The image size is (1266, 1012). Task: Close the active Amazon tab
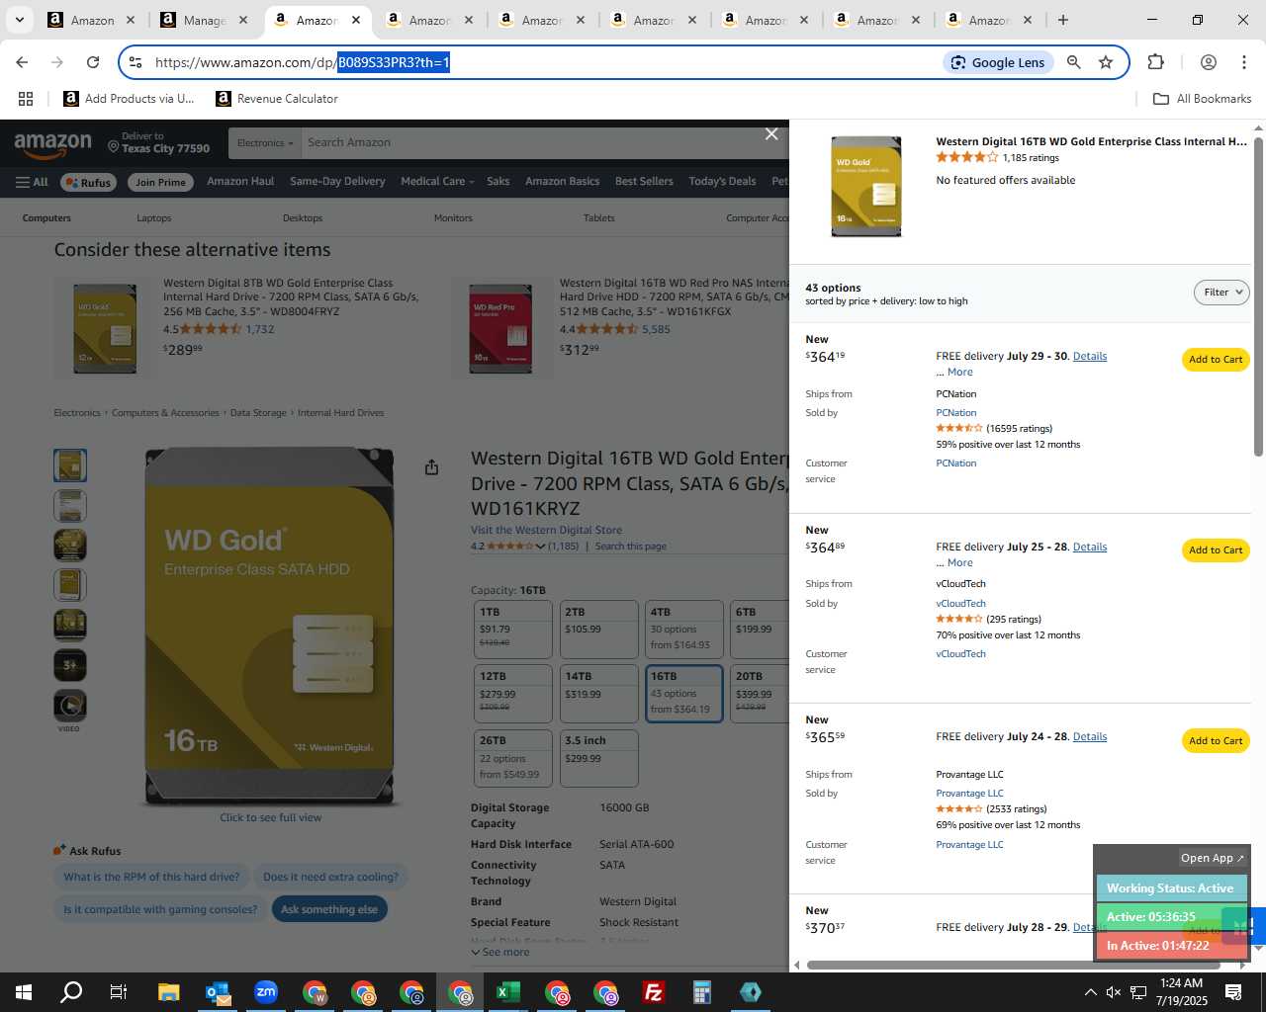point(356,20)
